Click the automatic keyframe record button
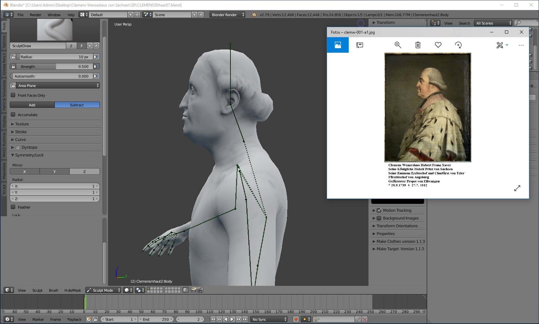 (x=296, y=319)
